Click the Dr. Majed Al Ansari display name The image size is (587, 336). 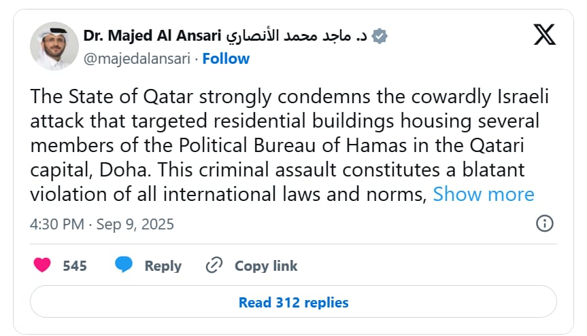152,37
